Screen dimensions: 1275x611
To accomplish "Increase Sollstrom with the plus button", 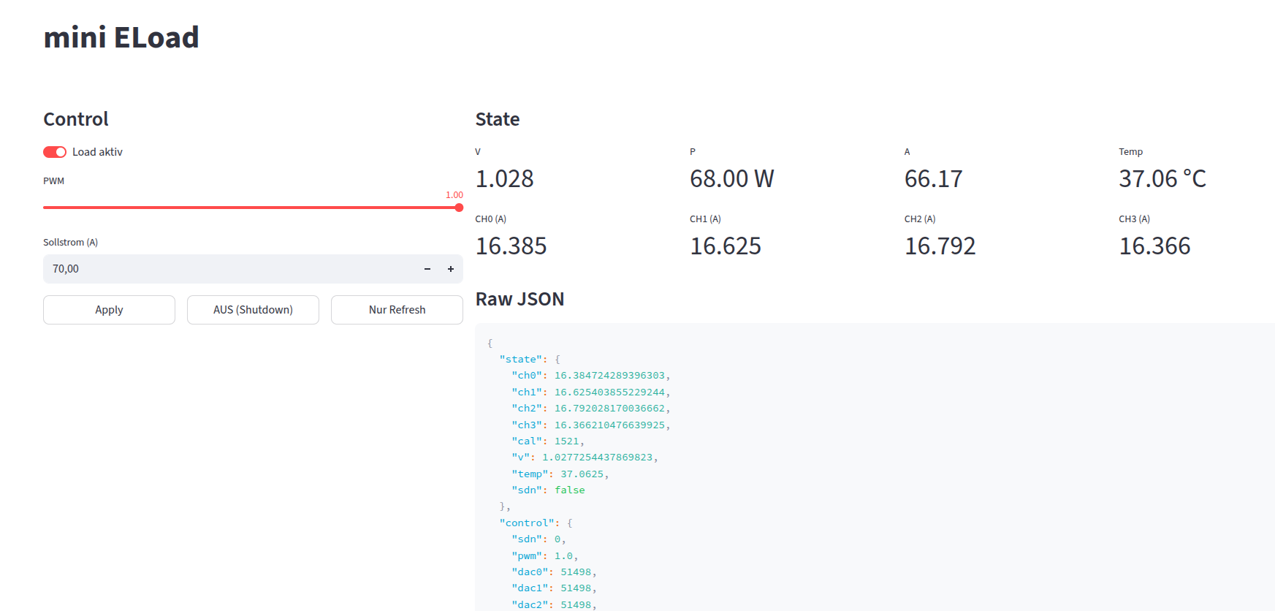I will click(451, 269).
